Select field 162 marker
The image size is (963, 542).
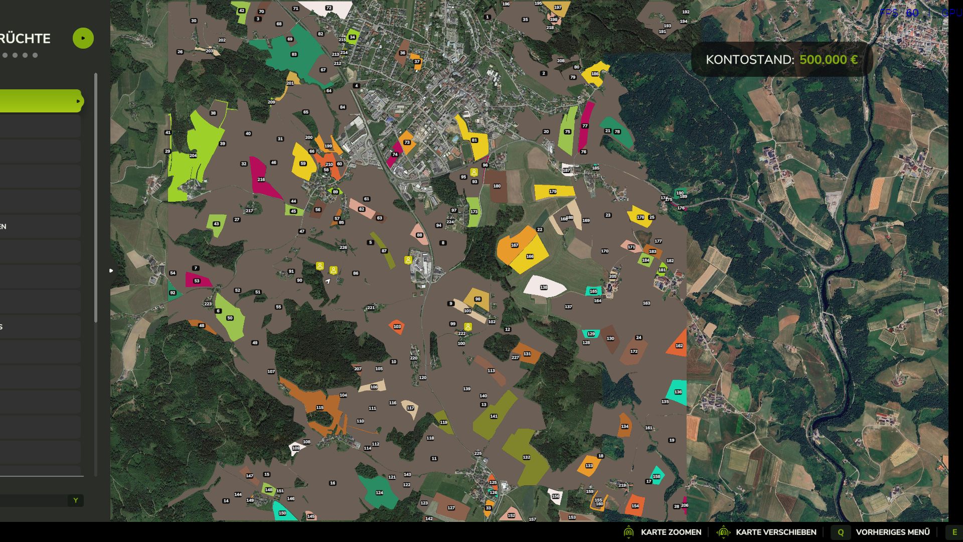tap(679, 346)
